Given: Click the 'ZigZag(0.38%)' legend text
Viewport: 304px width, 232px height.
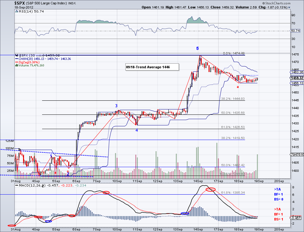Looking at the screenshot, I should pyautogui.click(x=29, y=62).
